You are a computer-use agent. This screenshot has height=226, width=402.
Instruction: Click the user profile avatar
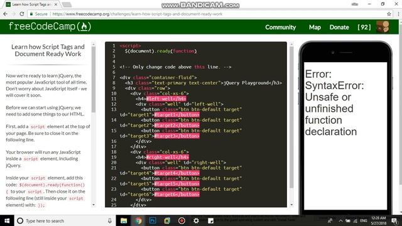pyautogui.click(x=383, y=26)
